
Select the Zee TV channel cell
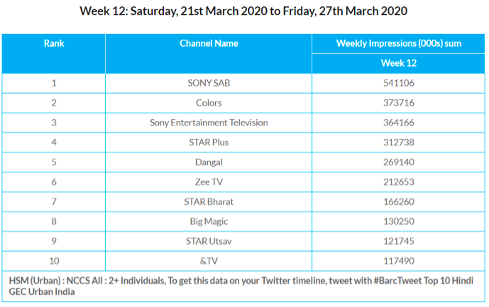[x=209, y=182]
